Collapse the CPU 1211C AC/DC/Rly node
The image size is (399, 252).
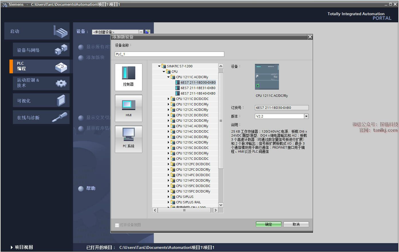168,77
